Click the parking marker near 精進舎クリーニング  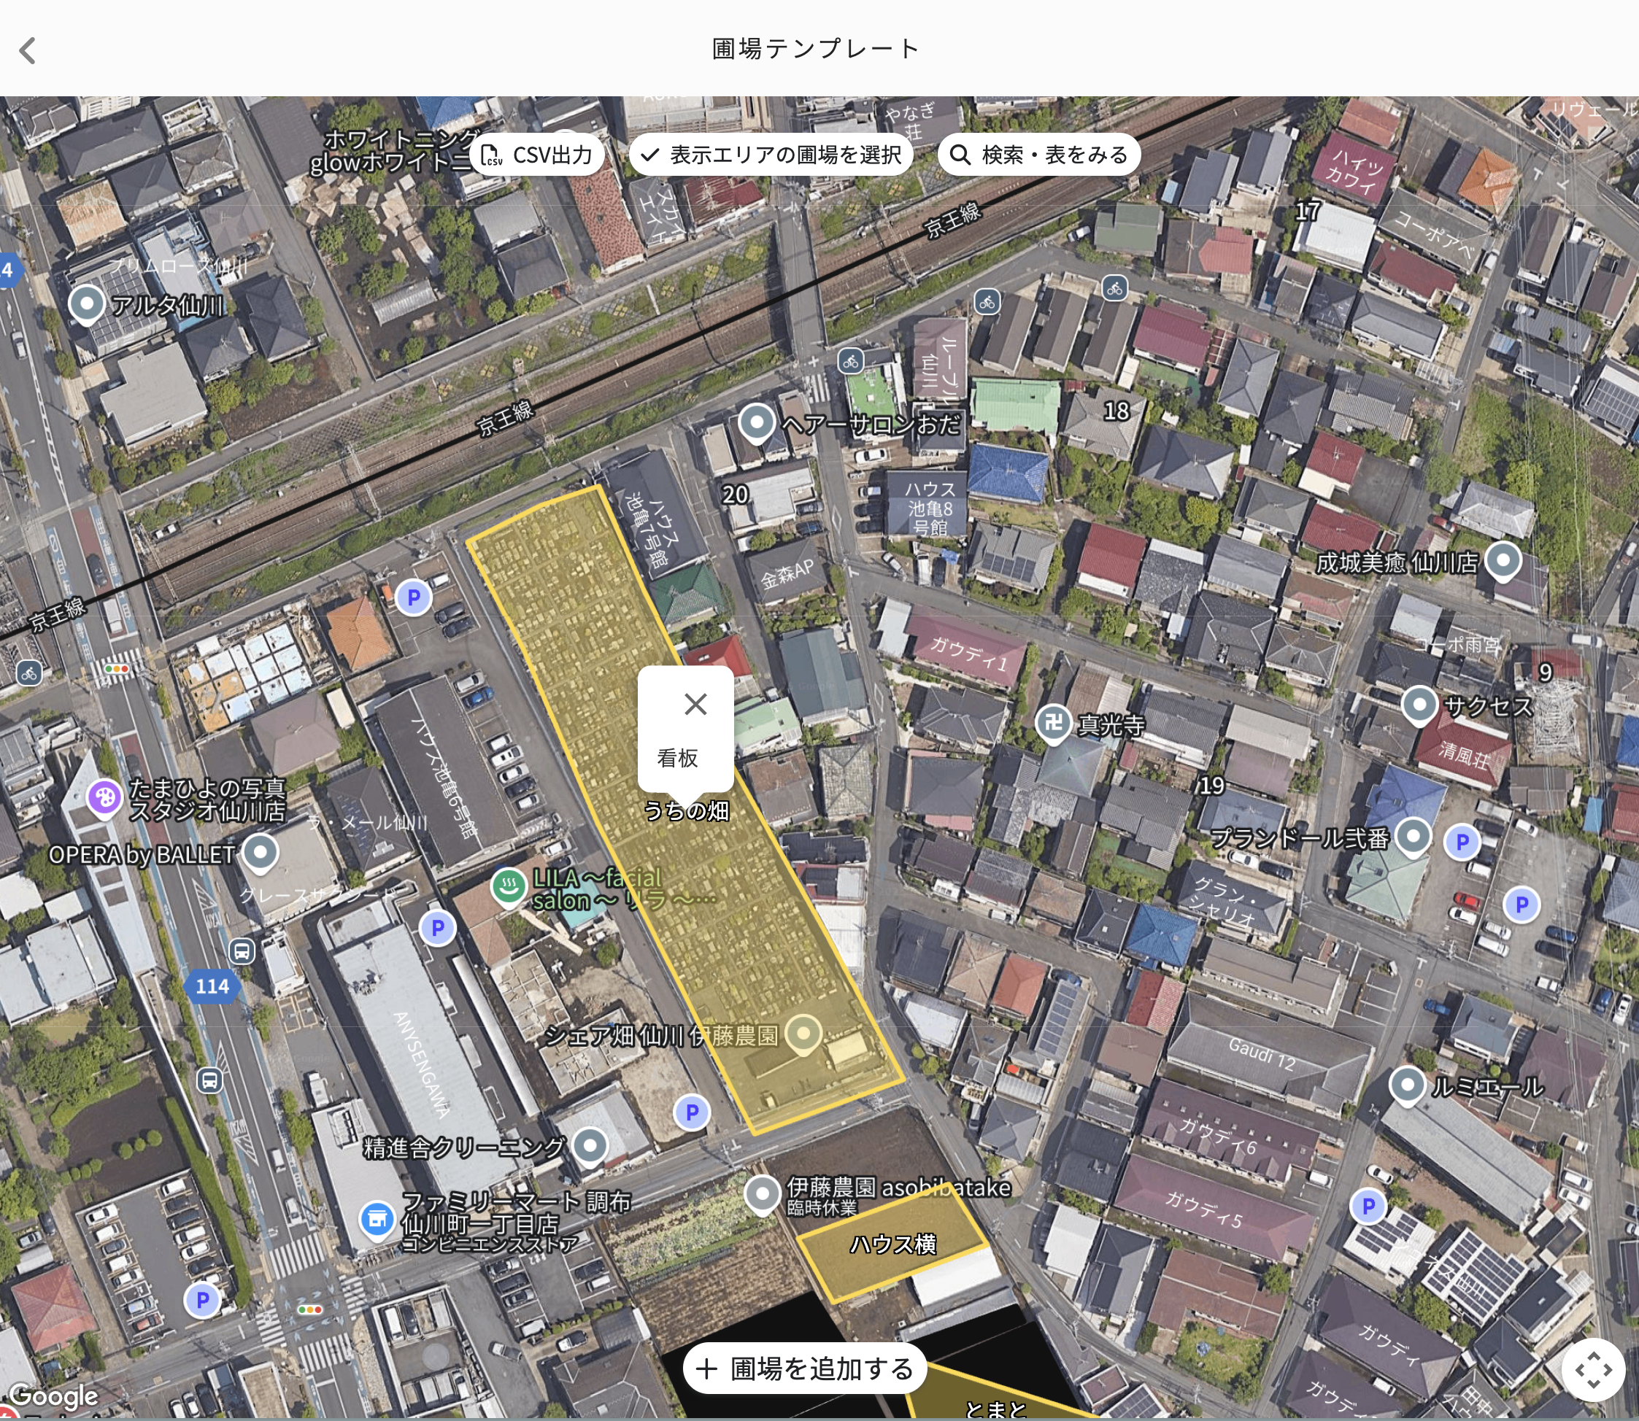(x=692, y=1112)
